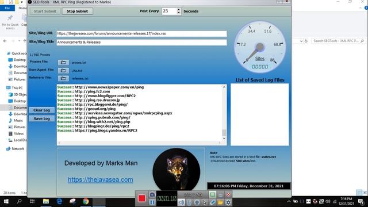This screenshot has height=207, width=368.
Task: Pause the screen recording
Action: pos(152,202)
